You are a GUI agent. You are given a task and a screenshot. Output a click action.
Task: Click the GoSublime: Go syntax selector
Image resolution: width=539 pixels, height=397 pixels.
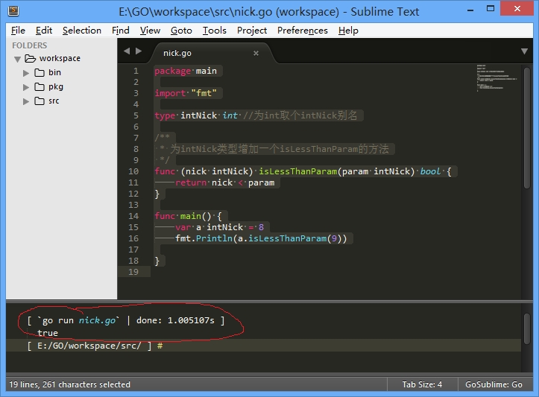494,384
